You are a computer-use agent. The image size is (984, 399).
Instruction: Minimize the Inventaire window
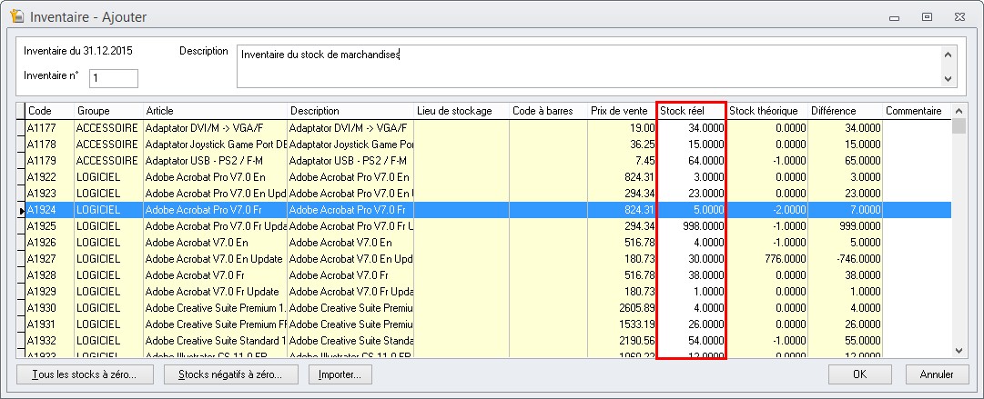pyautogui.click(x=894, y=17)
